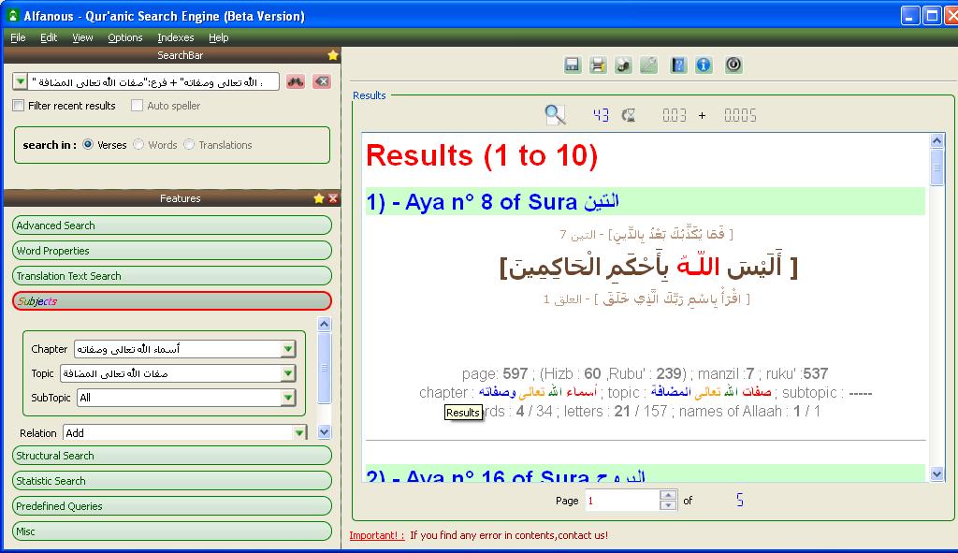Open the Topic dropdown
The height and width of the screenshot is (553, 958).
point(288,373)
